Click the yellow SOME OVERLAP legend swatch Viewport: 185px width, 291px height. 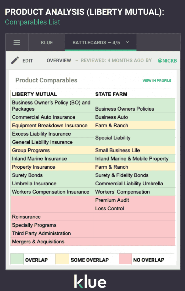[x=62, y=259]
